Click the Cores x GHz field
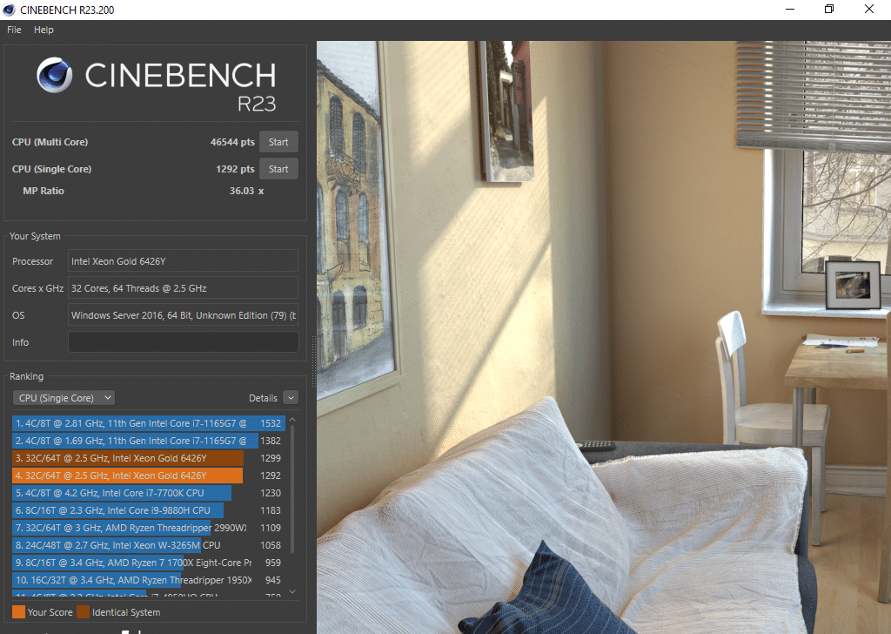Viewport: 891px width, 634px height. pyautogui.click(x=183, y=288)
